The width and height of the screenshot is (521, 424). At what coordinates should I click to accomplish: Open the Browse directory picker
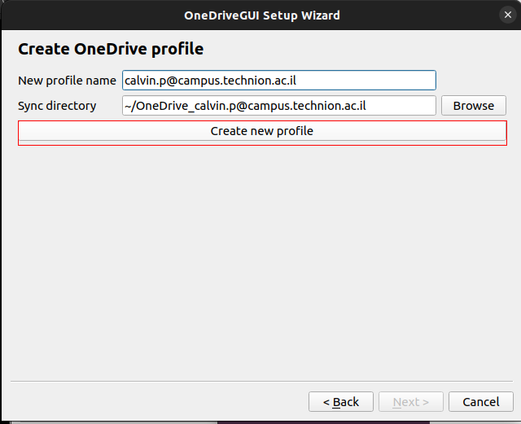(x=474, y=106)
